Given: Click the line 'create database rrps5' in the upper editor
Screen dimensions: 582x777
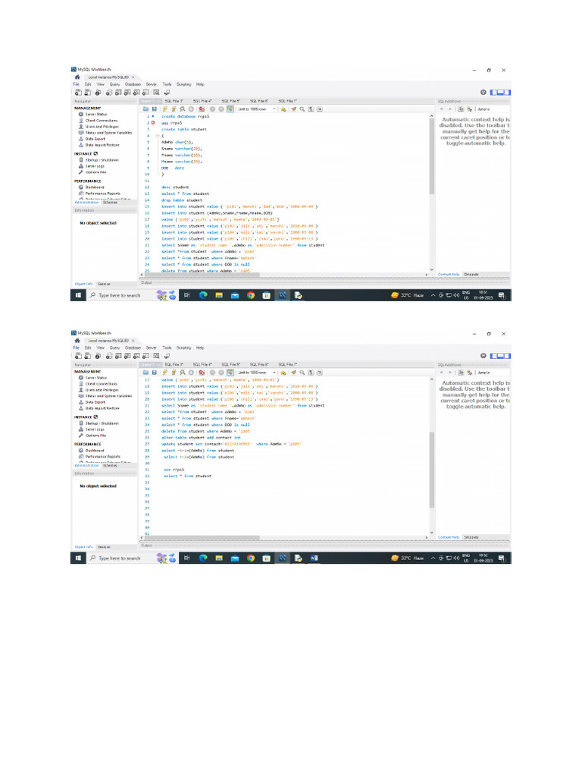Looking at the screenshot, I should (x=185, y=116).
